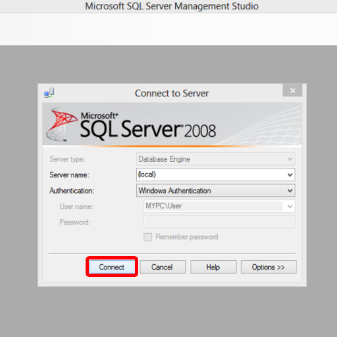This screenshot has width=337, height=337.
Task: Open the User name dropdown arrow
Action: (290, 206)
